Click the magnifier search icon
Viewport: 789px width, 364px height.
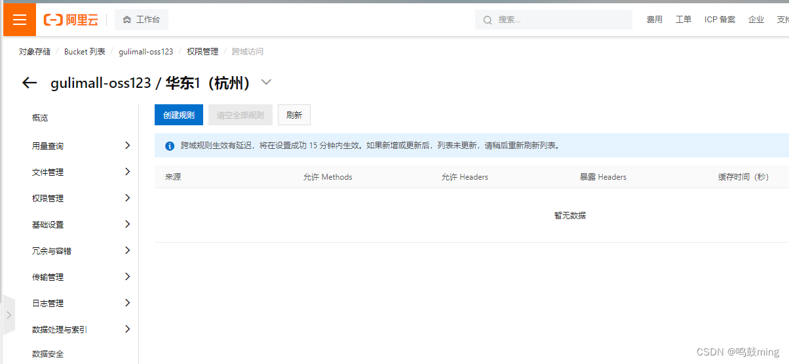(488, 20)
